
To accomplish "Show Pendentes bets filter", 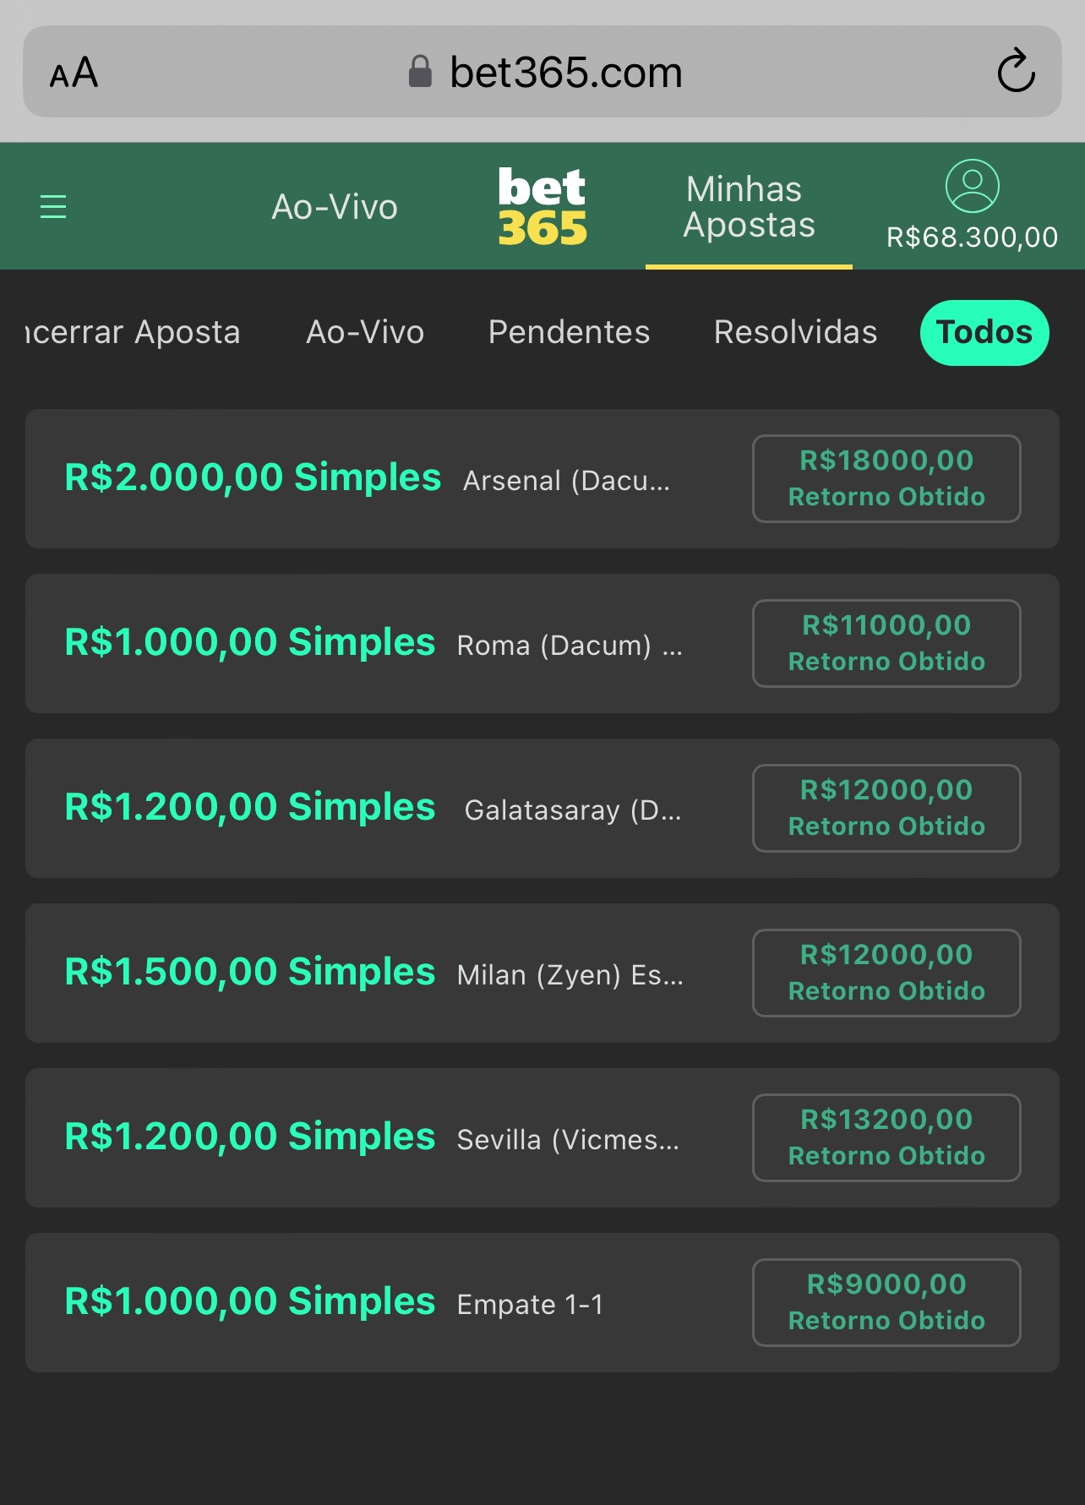I will pyautogui.click(x=569, y=332).
